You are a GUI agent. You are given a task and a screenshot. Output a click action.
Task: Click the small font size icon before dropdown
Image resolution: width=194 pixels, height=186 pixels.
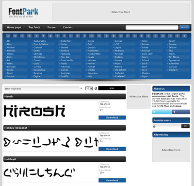(x=81, y=88)
